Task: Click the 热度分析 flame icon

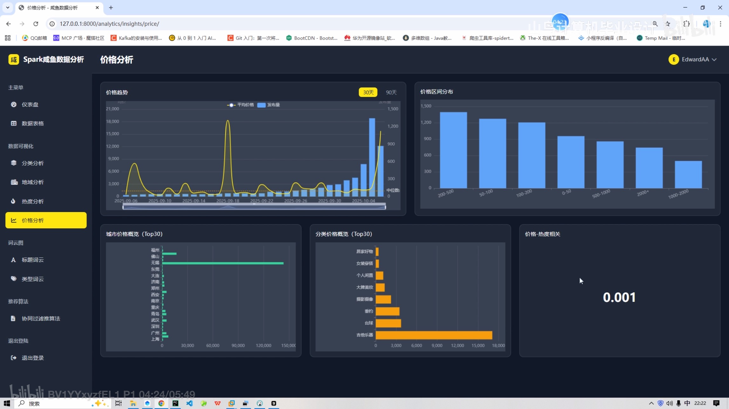Action: (13, 201)
